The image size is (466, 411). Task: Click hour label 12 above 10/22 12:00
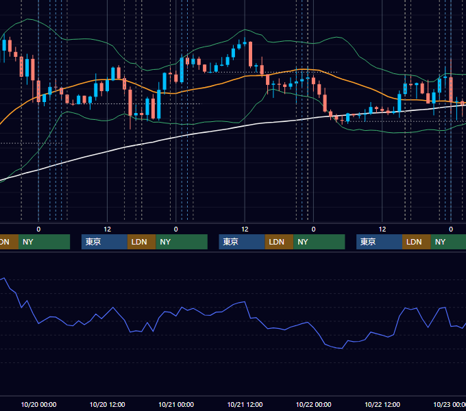tap(382, 229)
